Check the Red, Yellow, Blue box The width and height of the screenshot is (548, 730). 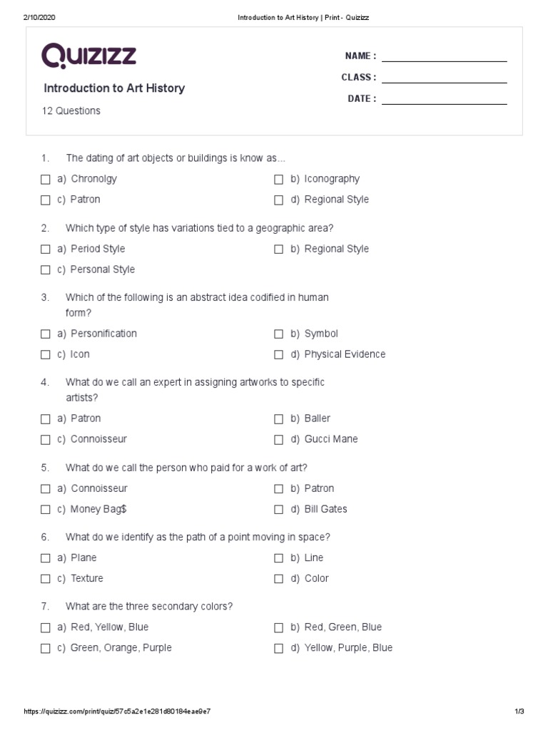(46, 628)
